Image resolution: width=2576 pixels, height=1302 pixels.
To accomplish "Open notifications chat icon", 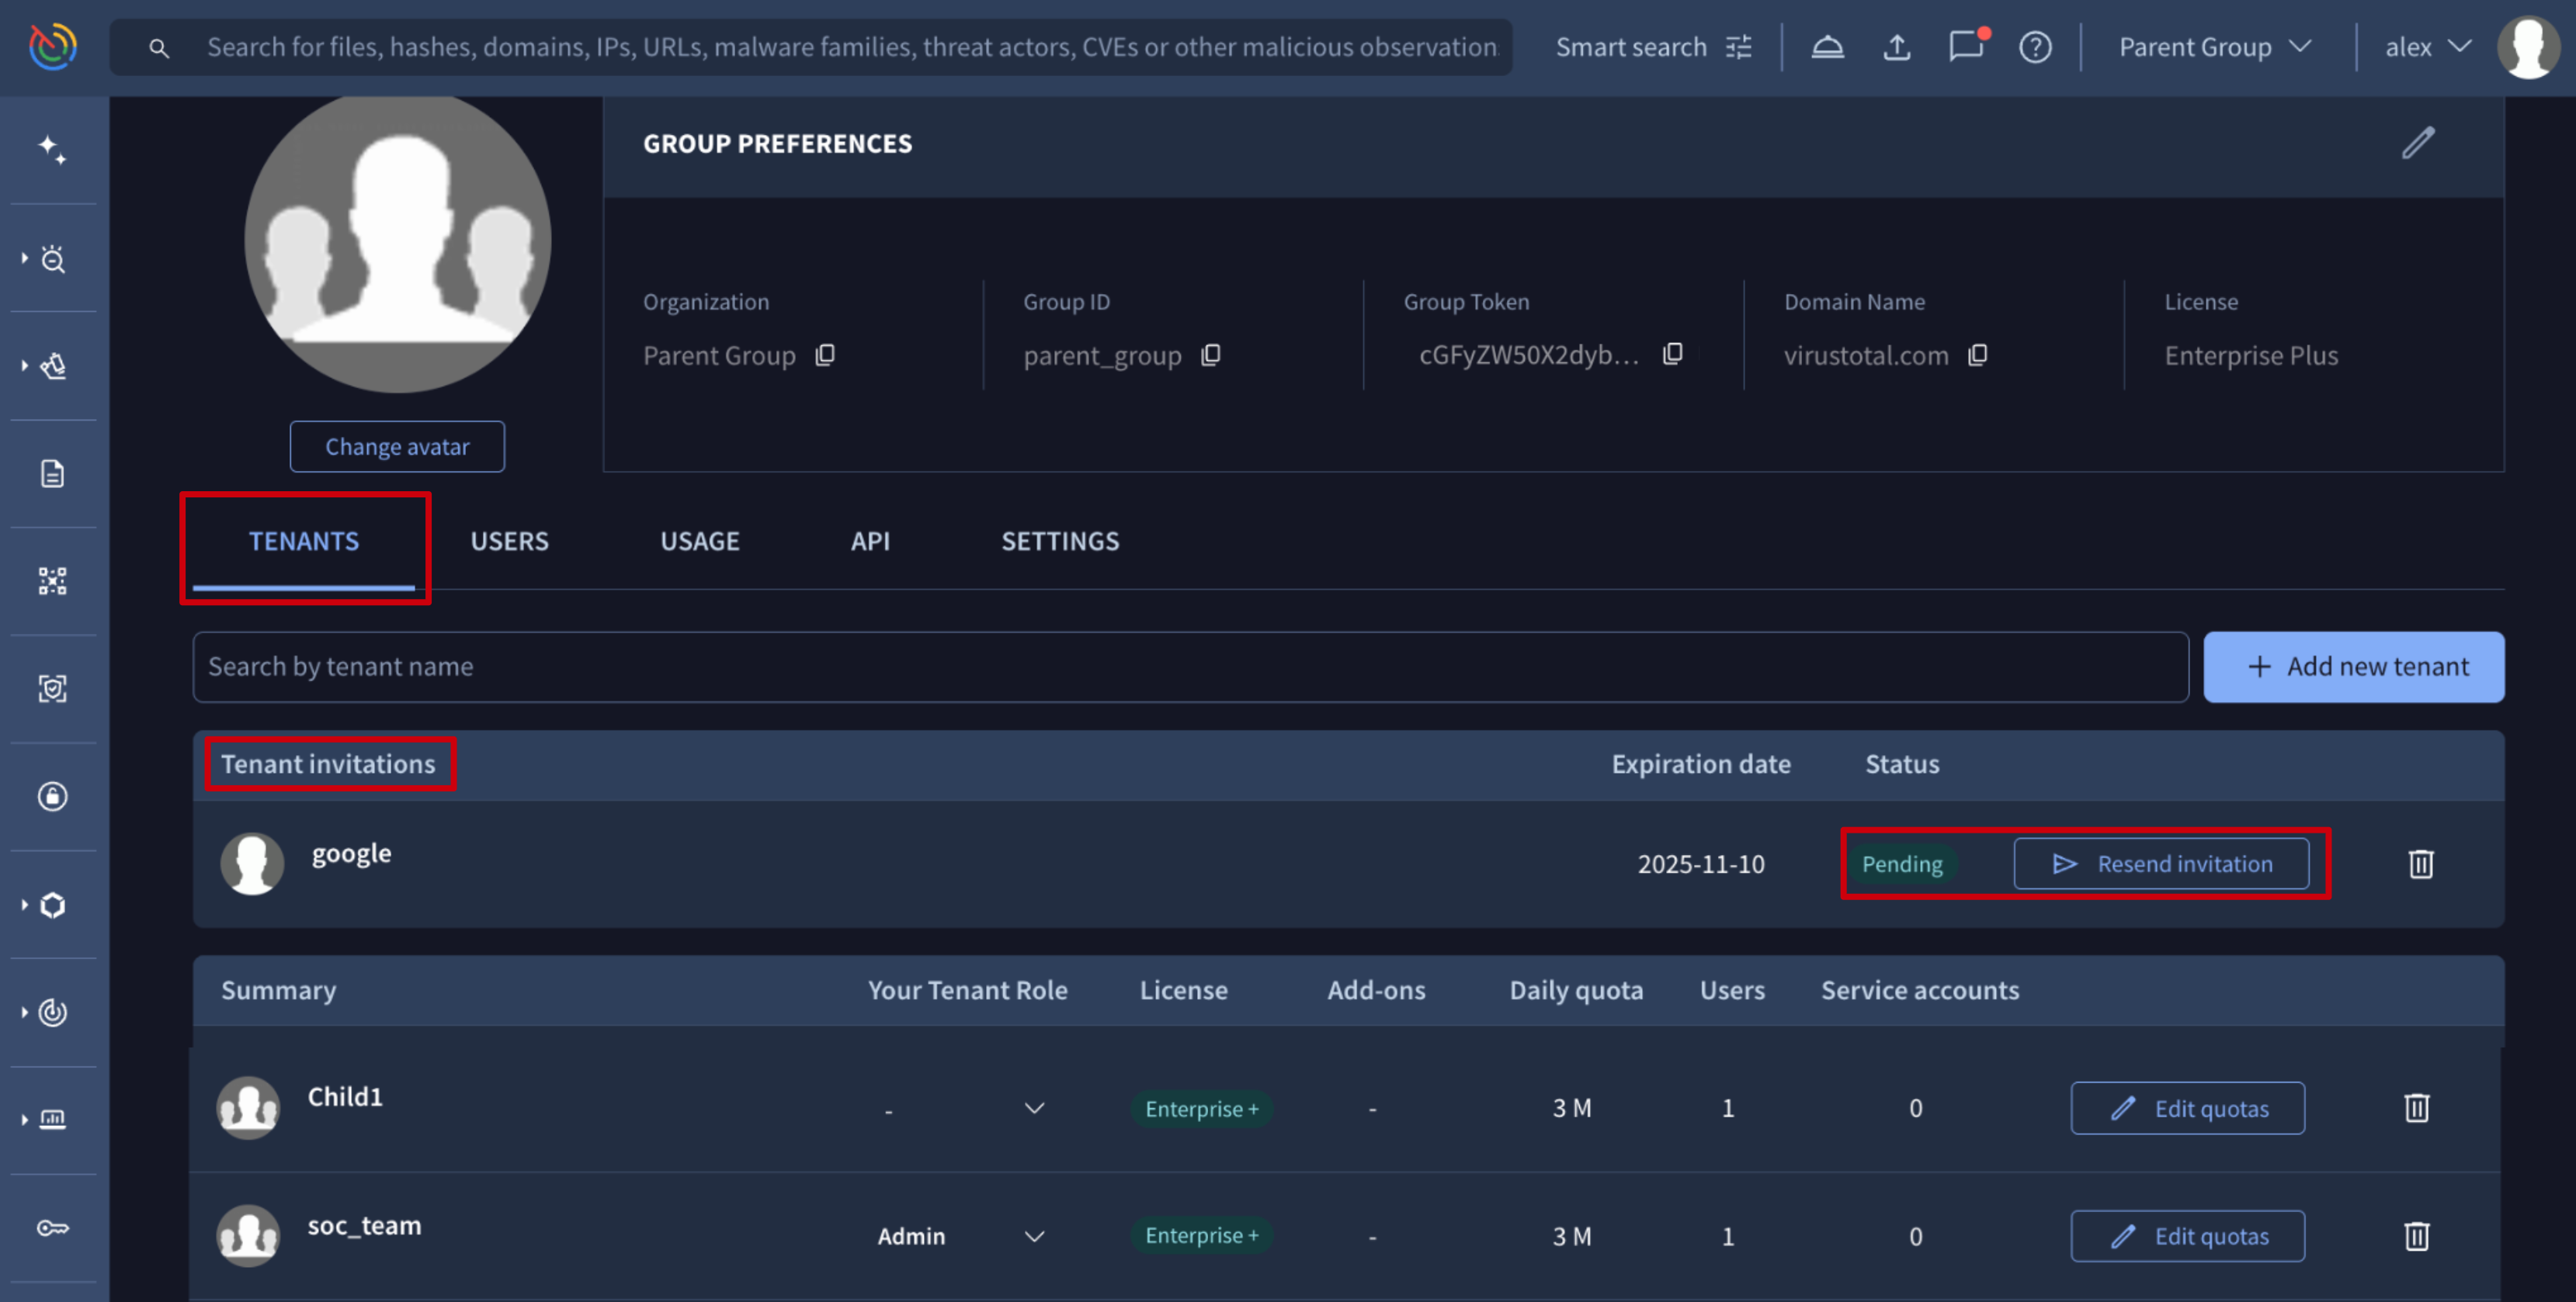I will click(1966, 47).
